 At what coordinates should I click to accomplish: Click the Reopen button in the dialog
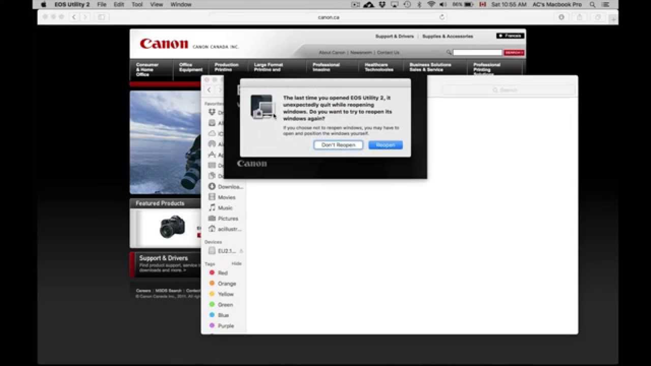coord(386,145)
